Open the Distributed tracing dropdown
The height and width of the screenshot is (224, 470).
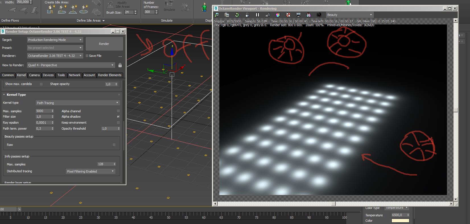point(90,171)
